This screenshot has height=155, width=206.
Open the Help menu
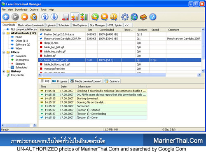pyautogui.click(x=51, y=9)
